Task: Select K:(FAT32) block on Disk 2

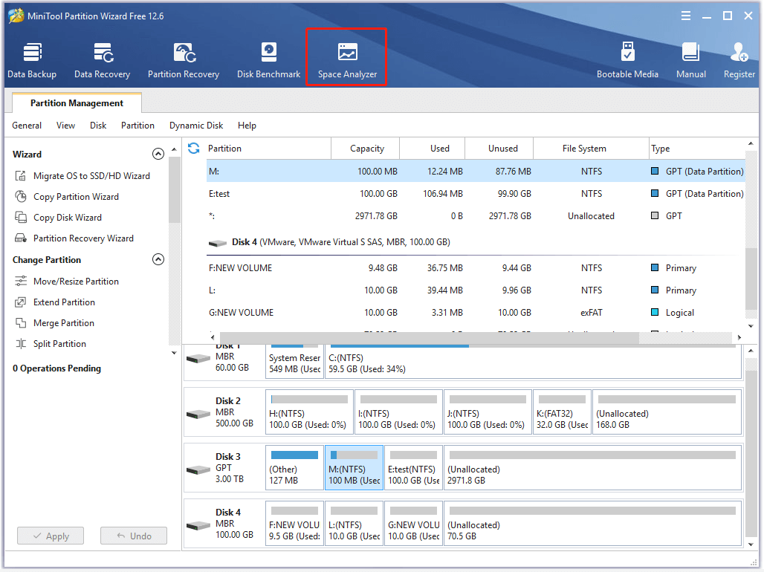Action: [x=563, y=412]
